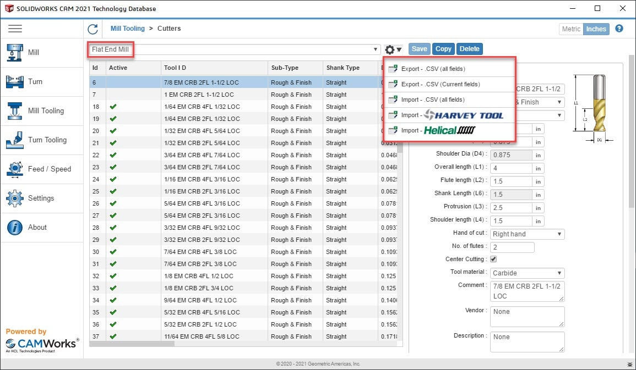
Task: Sort by the Active column header
Action: [133, 68]
